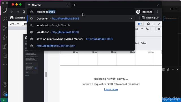Expand VS Code activity bar overflow dots

[x=5, y=65]
